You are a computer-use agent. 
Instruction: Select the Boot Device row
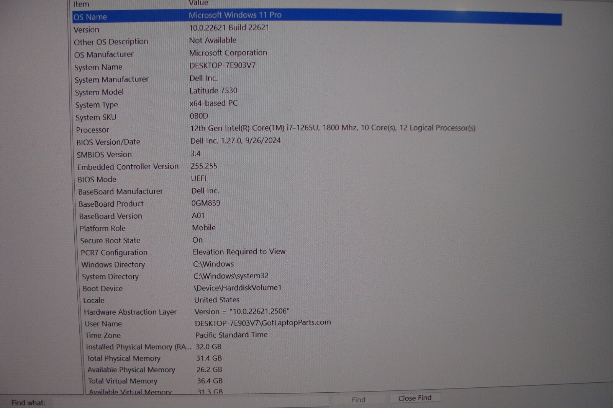click(102, 289)
